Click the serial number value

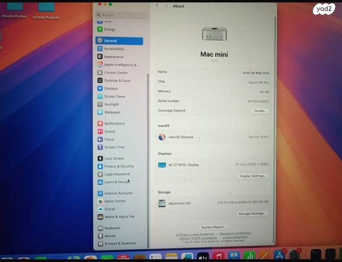click(258, 102)
